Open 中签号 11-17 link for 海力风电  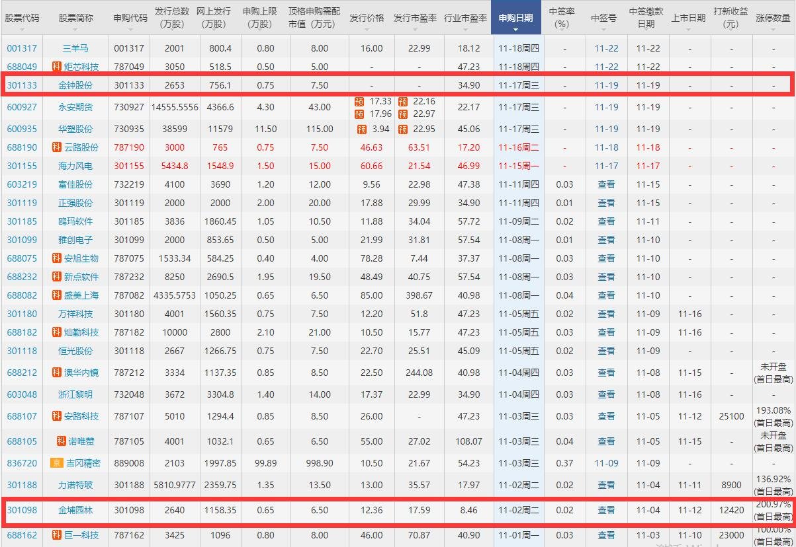pyautogui.click(x=606, y=166)
